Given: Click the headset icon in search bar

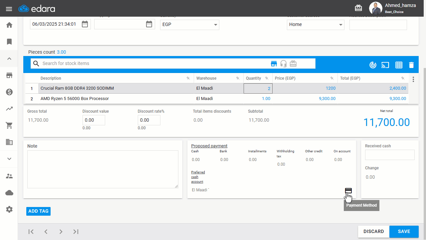Looking at the screenshot, I should click(x=284, y=64).
